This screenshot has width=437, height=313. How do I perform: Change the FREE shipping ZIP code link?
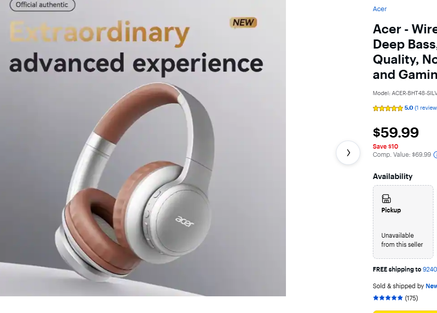tap(430, 270)
